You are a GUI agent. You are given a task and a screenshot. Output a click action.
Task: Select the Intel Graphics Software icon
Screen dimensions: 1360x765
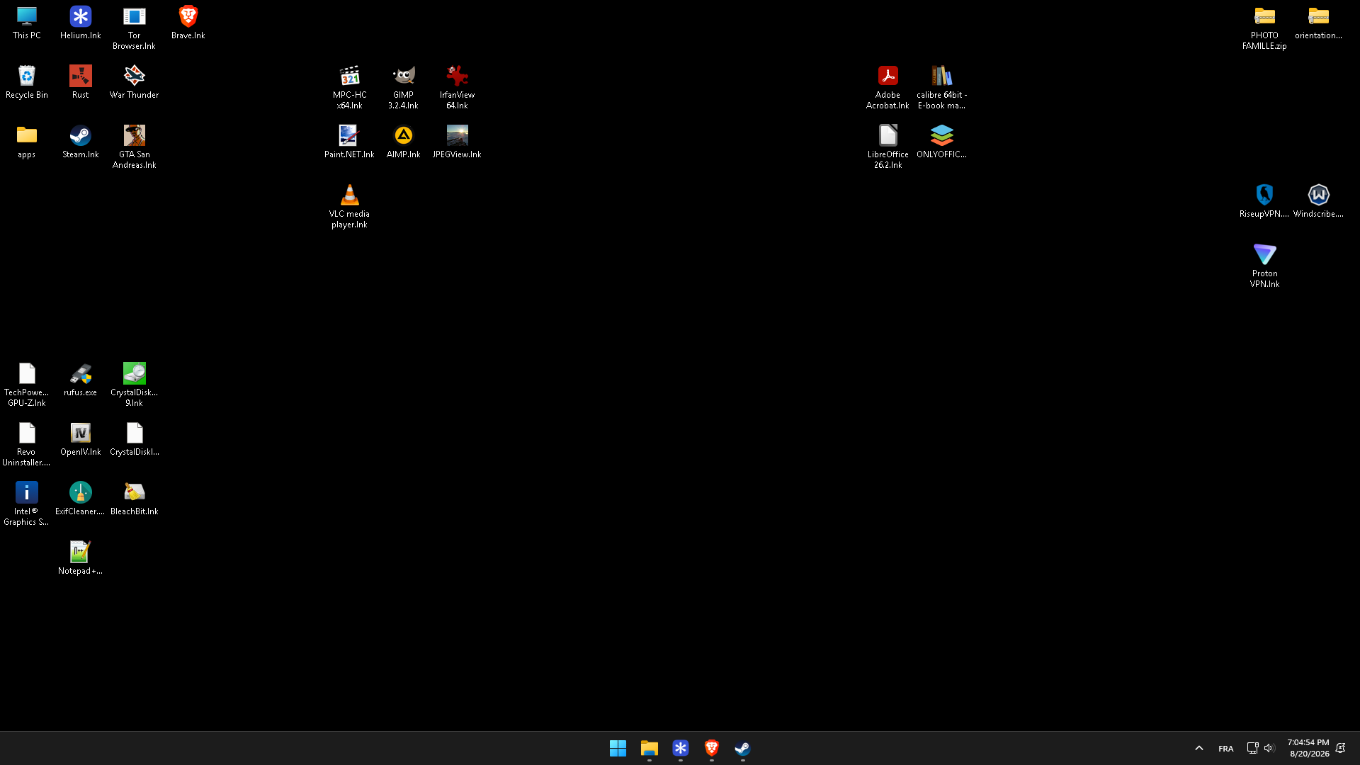coord(27,504)
